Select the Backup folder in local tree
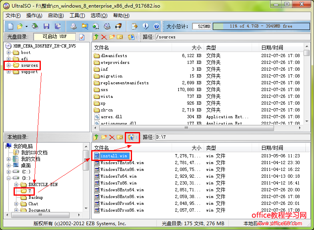314x230 pixels. 36,197
